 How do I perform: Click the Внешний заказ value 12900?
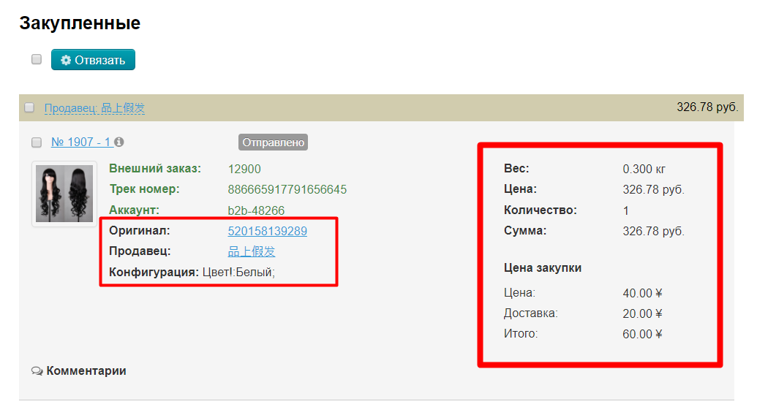[244, 169]
